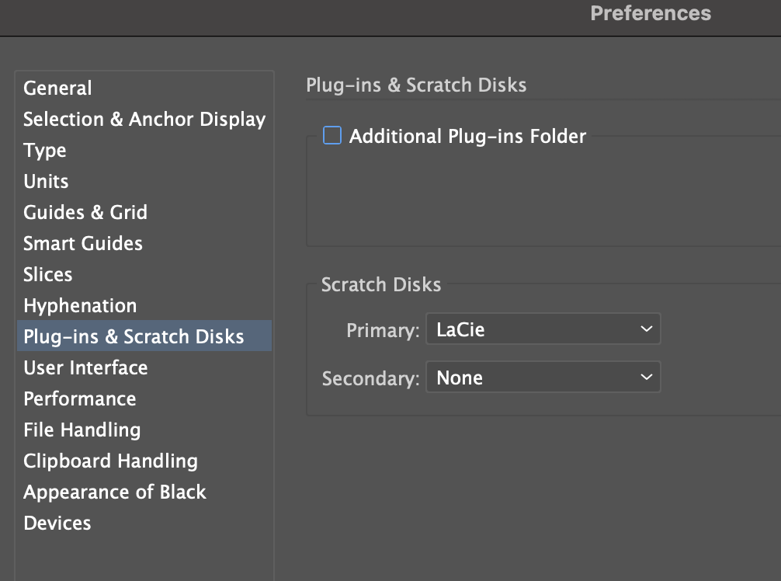Screen dimensions: 781x581
Task: Open Appearance of Black settings
Action: coord(115,492)
